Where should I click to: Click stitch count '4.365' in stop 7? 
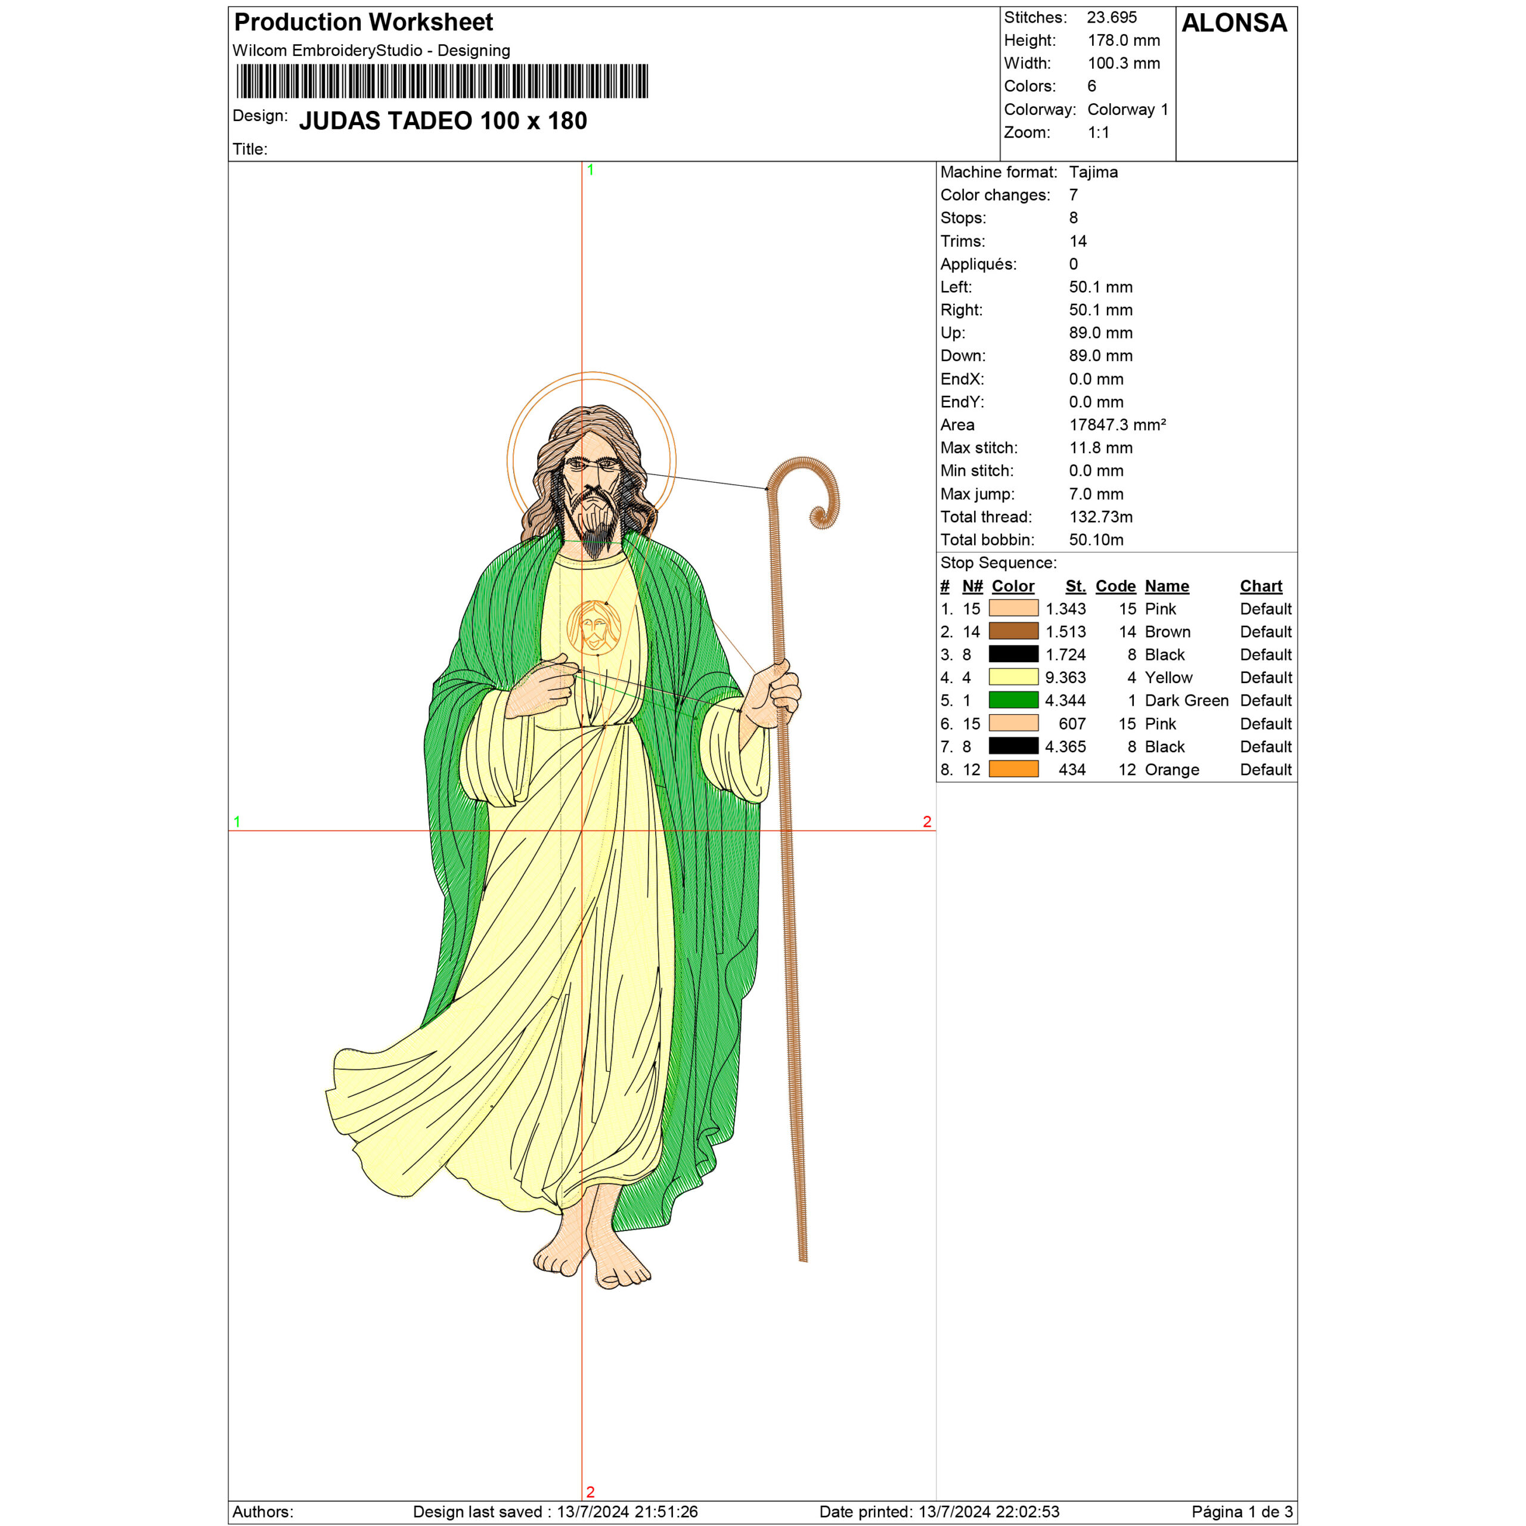pos(1065,746)
